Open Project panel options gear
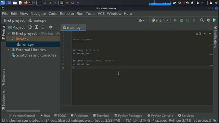 coord(51,27)
